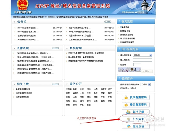174x131 pixels.
Task: Open the 拍照背景原始图 download
Action: [x=22, y=97]
